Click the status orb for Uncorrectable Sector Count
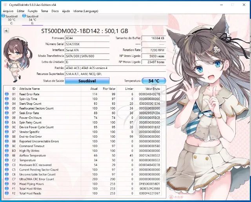This screenshot has width=251, height=202. coord(7,174)
